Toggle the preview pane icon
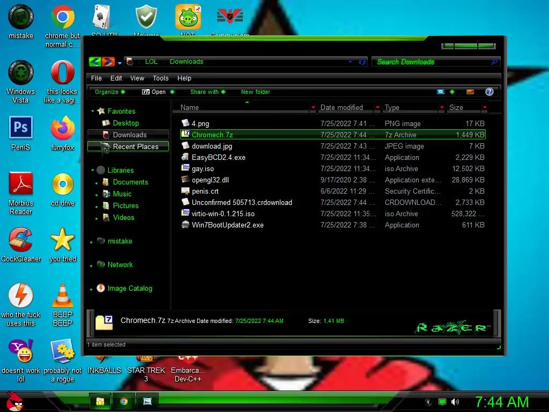 pos(470,92)
